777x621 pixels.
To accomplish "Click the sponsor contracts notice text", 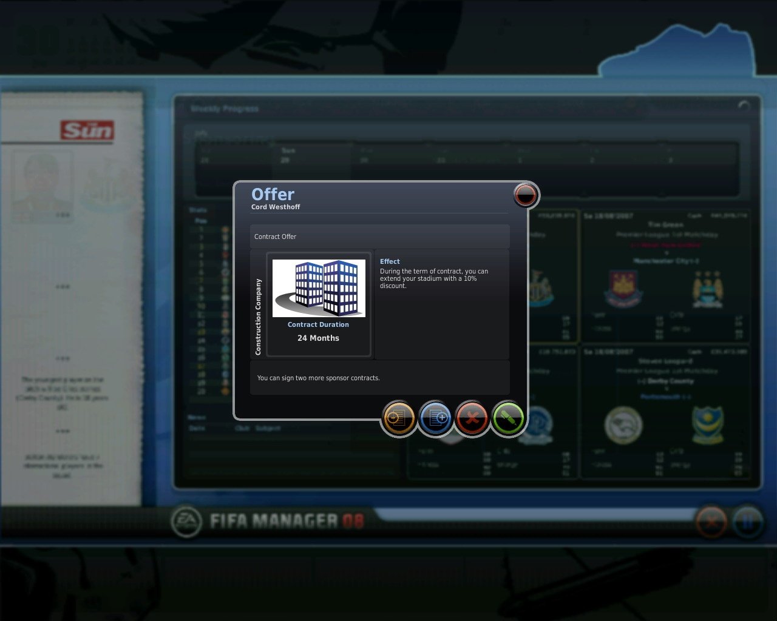I will click(319, 377).
